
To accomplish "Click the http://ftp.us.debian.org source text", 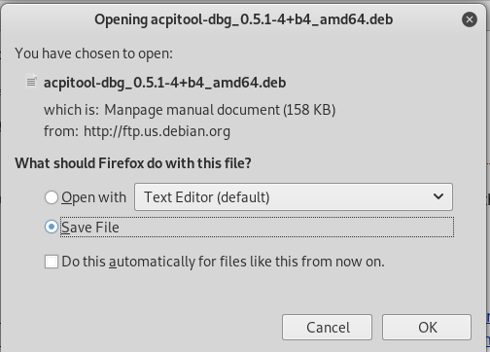I will pyautogui.click(x=157, y=131).
